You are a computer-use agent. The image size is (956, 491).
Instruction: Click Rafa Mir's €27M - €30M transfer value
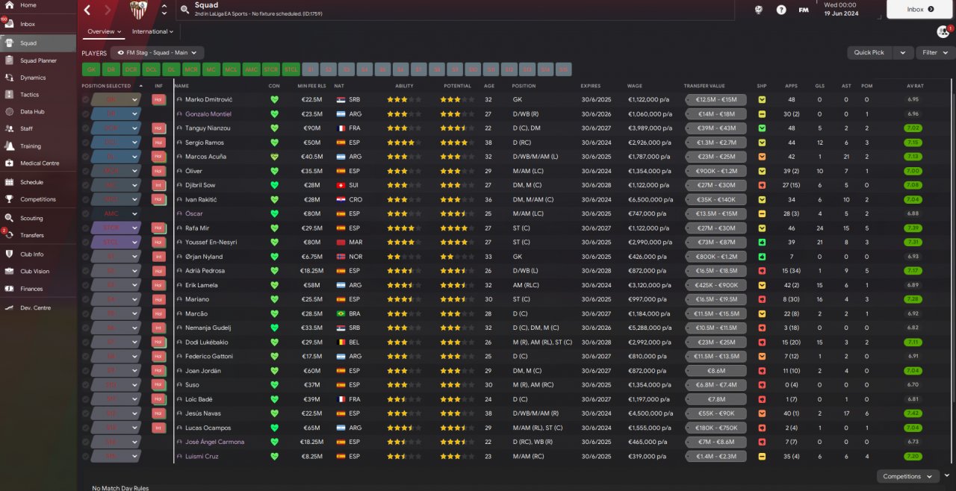(x=716, y=228)
